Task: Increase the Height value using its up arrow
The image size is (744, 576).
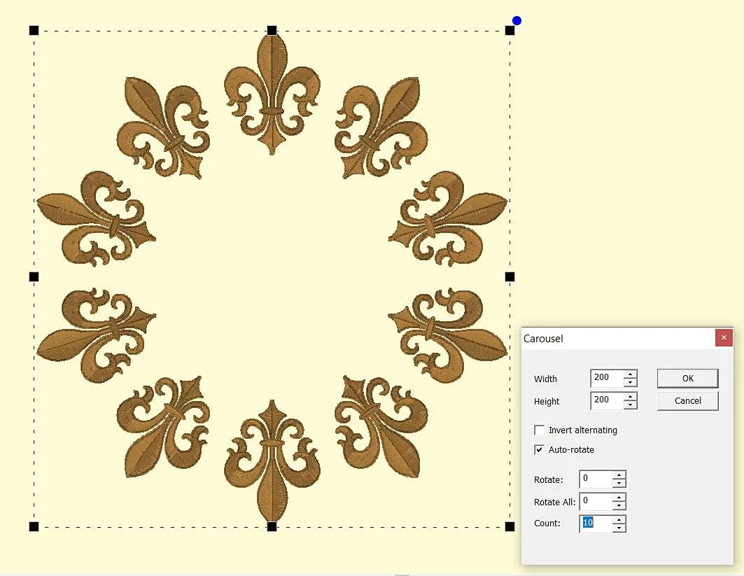Action: pos(631,397)
